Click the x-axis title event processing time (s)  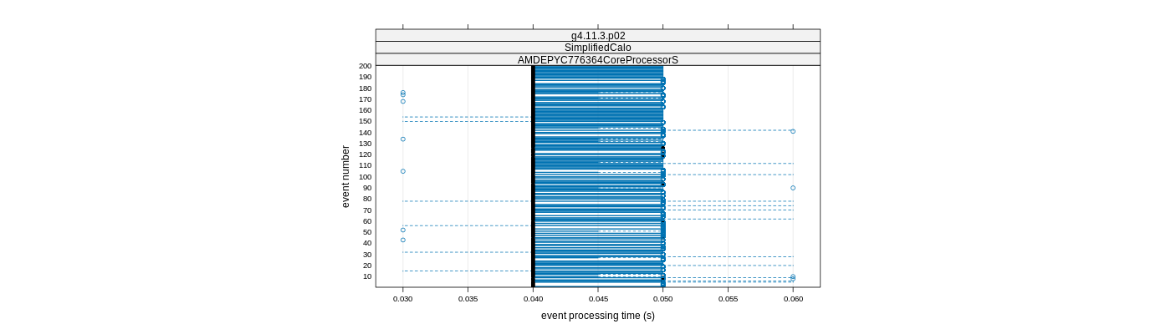[598, 316]
